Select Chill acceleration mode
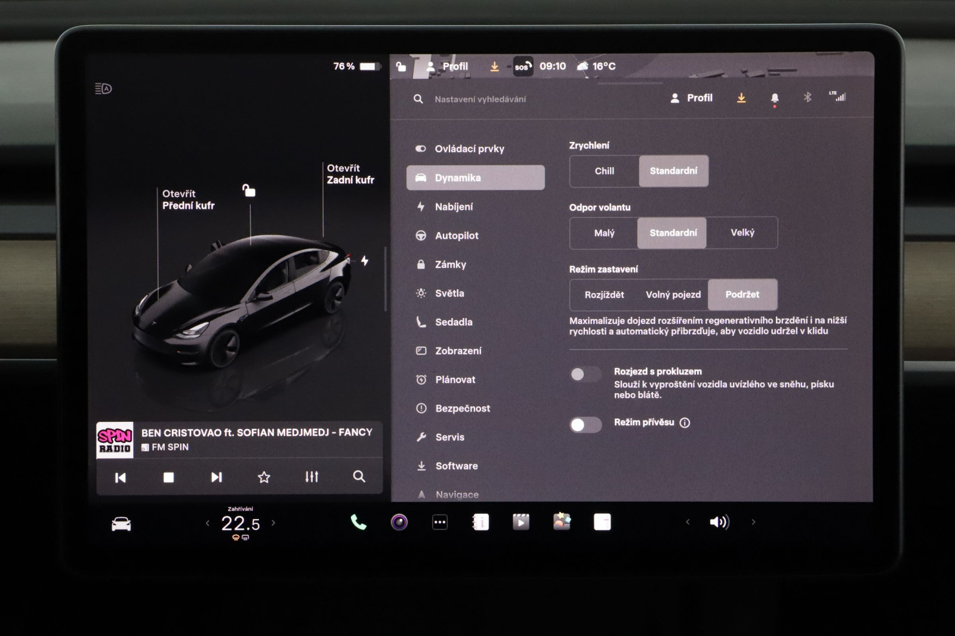The width and height of the screenshot is (955, 636). (604, 171)
